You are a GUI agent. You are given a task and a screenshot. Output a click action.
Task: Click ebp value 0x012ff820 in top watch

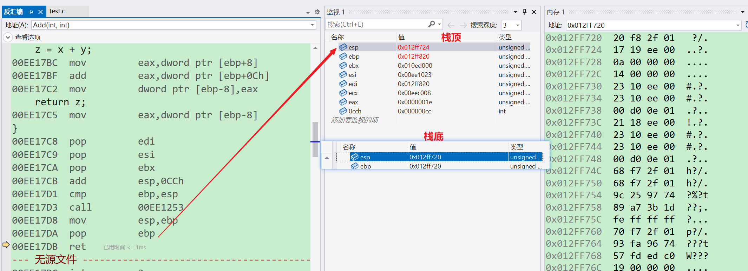coord(413,56)
